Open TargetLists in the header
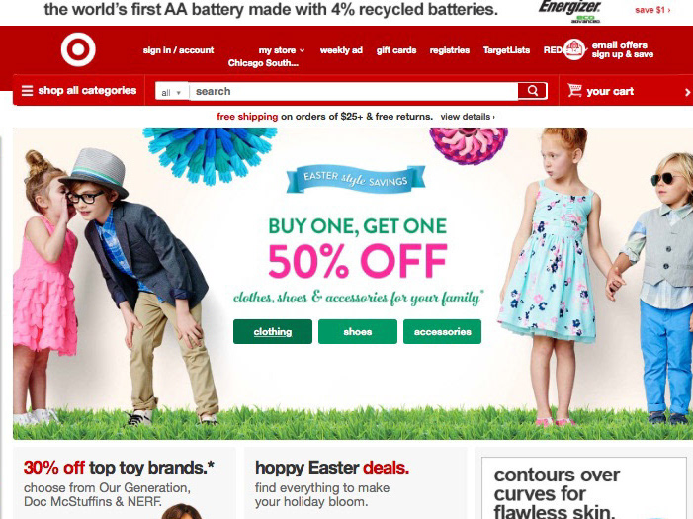Viewport: 693px width, 519px height. coord(506,50)
